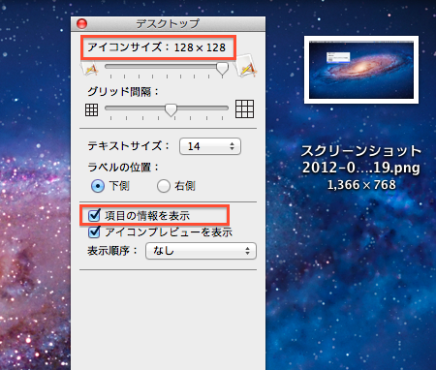Screen dimensions: 436x370
Task: Click the アイコンサイズ 128 × 128 label
Action: pos(157,47)
